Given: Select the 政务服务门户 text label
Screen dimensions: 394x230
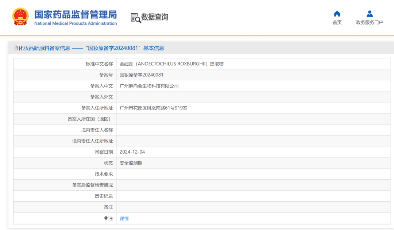Looking at the screenshot, I should tap(370, 23).
